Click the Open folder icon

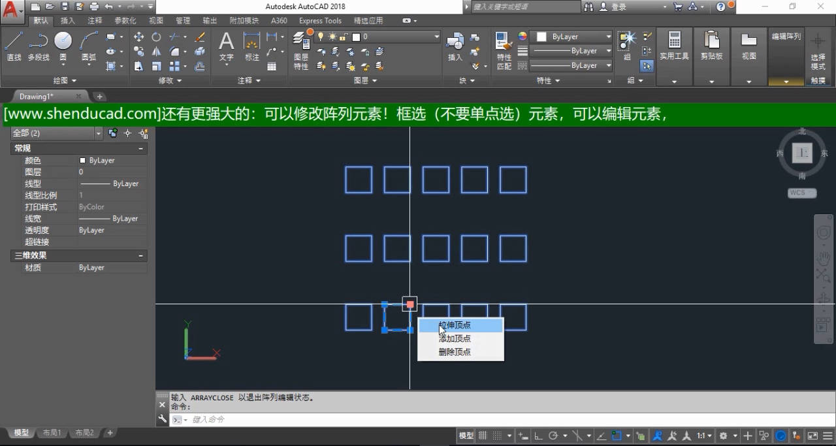[x=50, y=7]
